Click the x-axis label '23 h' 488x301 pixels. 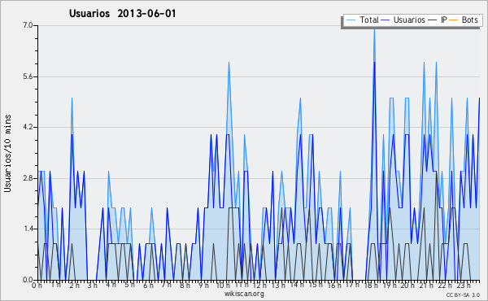pyautogui.click(x=464, y=285)
